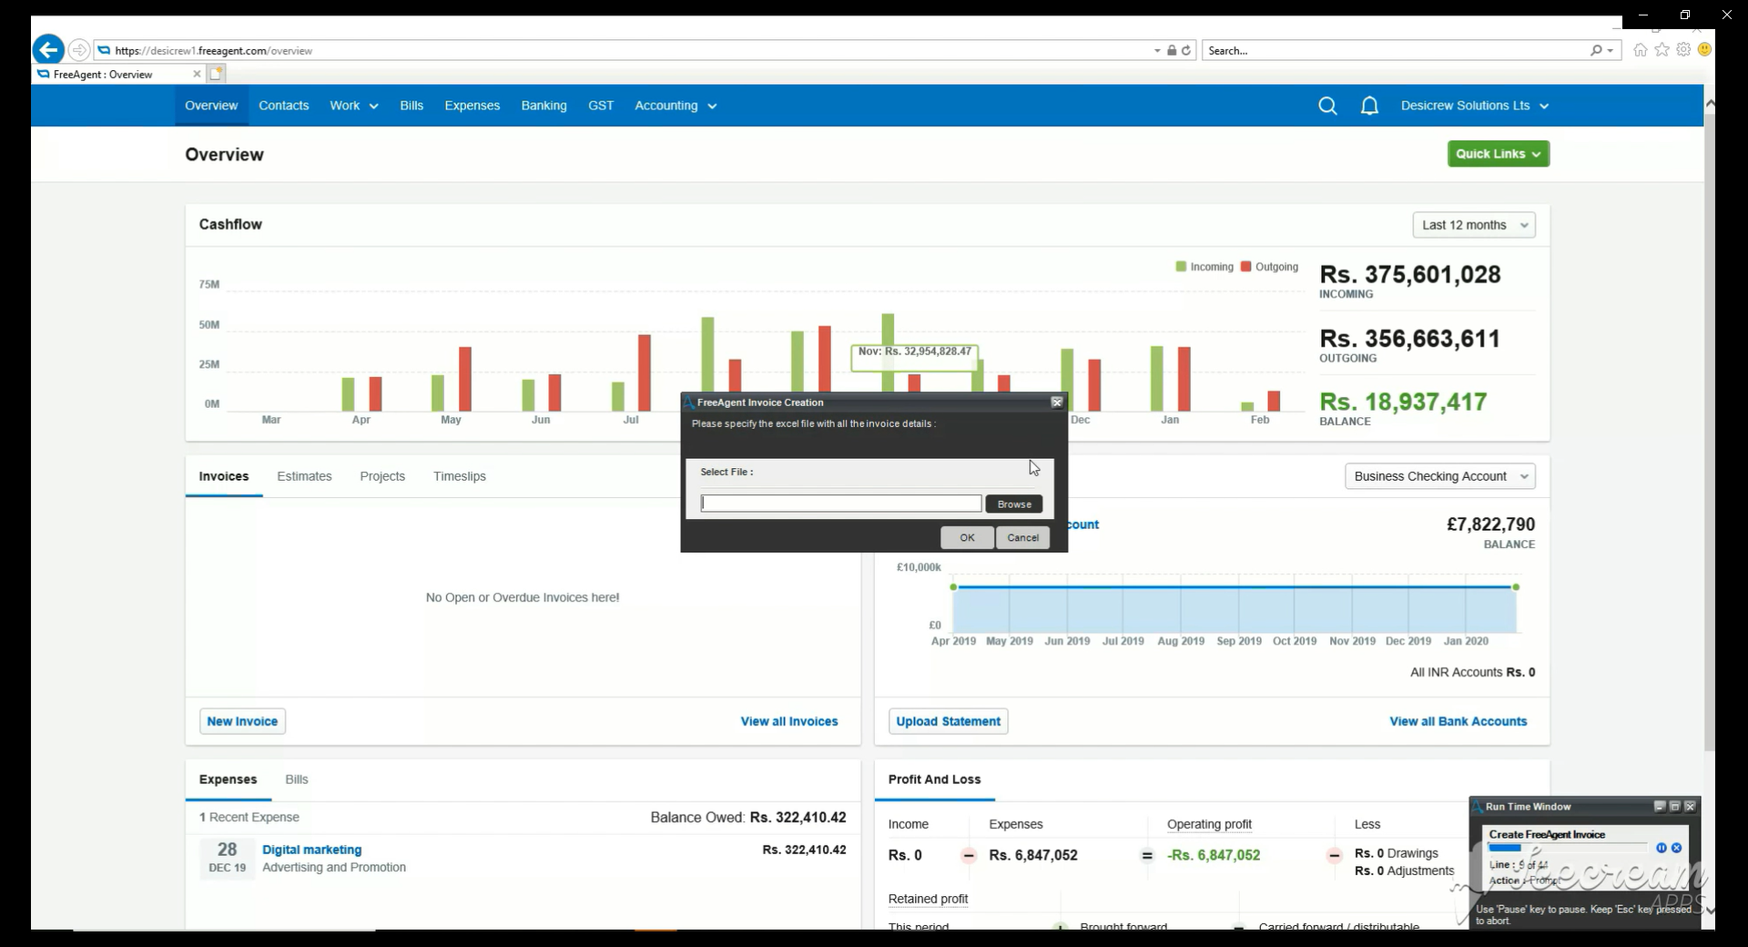Close the FreeAgent : Overview tab
The width and height of the screenshot is (1748, 947).
pyautogui.click(x=197, y=75)
